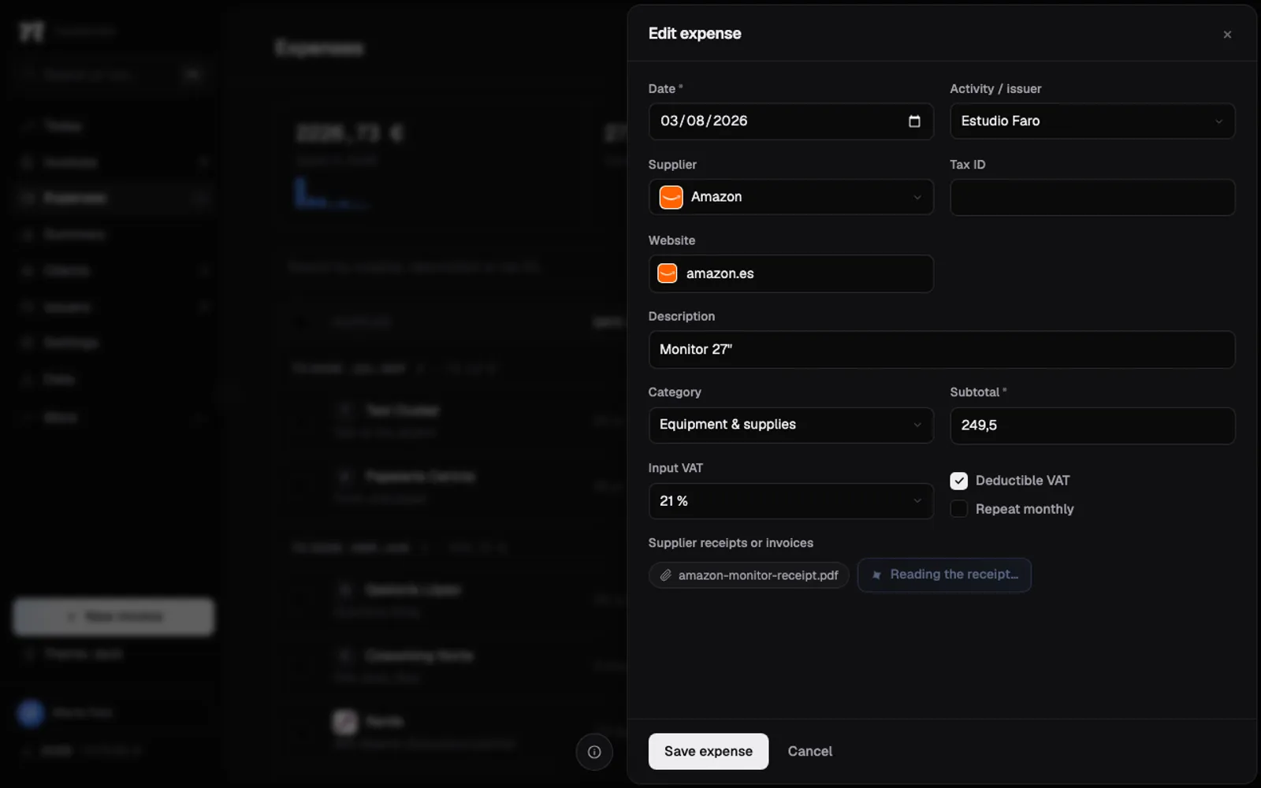Open the Category dropdown
Viewport: 1261px width, 788px height.
pyautogui.click(x=790, y=425)
